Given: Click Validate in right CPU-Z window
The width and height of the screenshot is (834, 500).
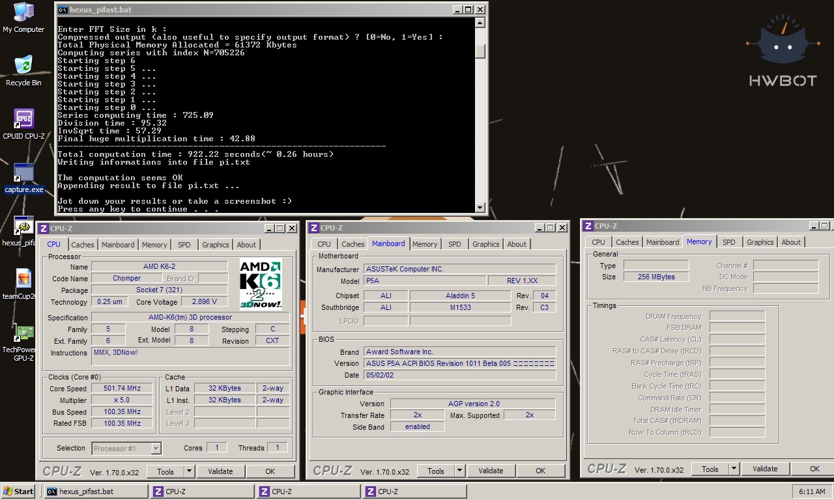Looking at the screenshot, I should tap(765, 469).
